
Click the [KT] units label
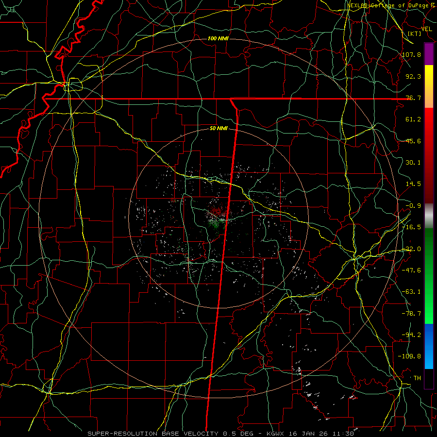(x=415, y=34)
